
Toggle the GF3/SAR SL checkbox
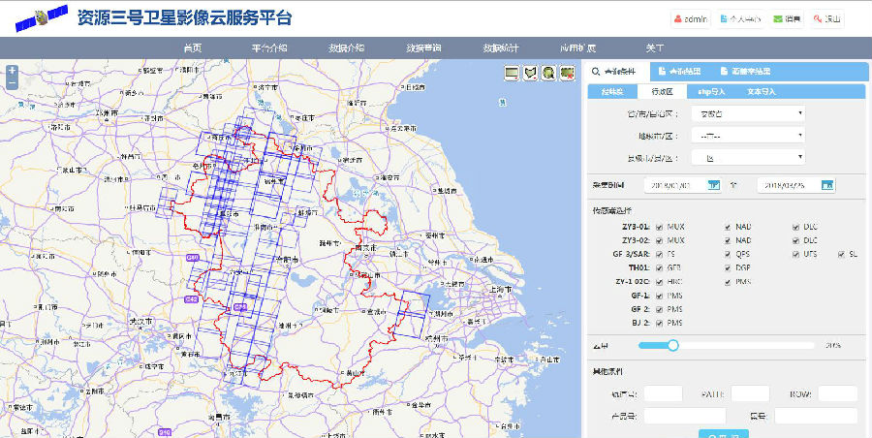point(840,254)
